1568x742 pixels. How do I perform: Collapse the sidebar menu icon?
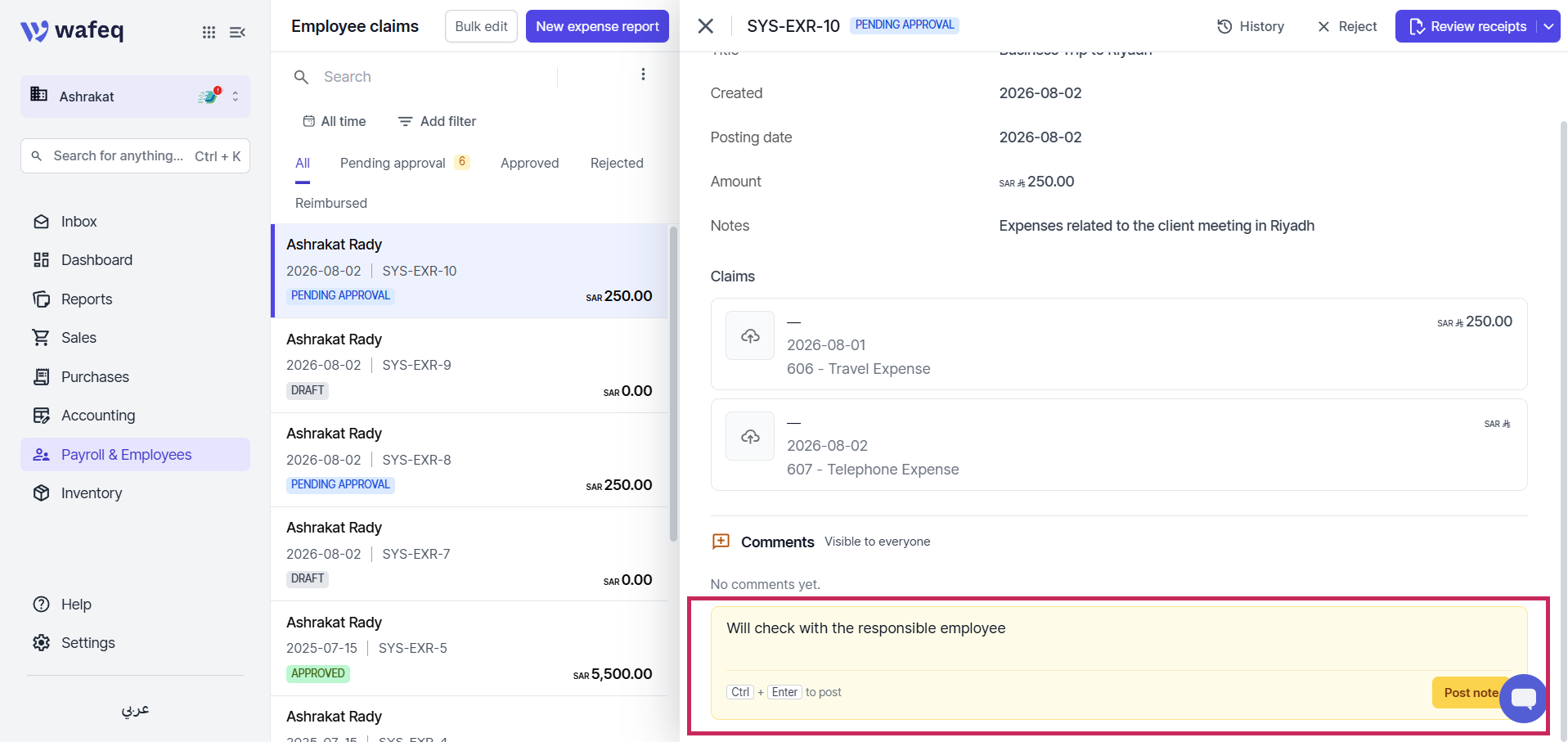point(237,32)
